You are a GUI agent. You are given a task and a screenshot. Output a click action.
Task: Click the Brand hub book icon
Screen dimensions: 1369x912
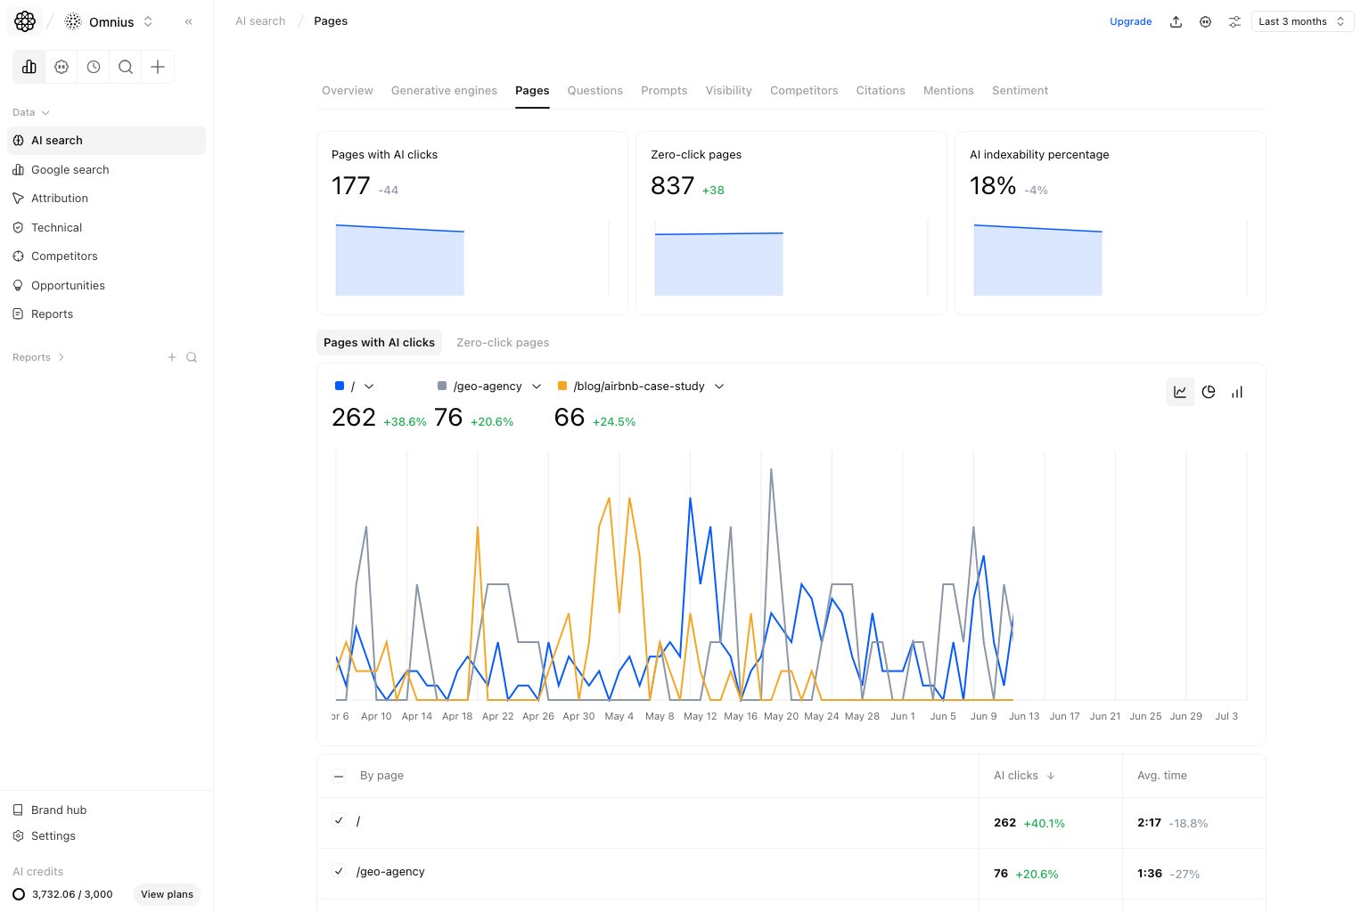pyautogui.click(x=18, y=810)
